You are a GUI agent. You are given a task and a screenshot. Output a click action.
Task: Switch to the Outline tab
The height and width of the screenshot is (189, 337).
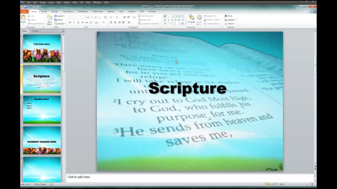(36, 31)
